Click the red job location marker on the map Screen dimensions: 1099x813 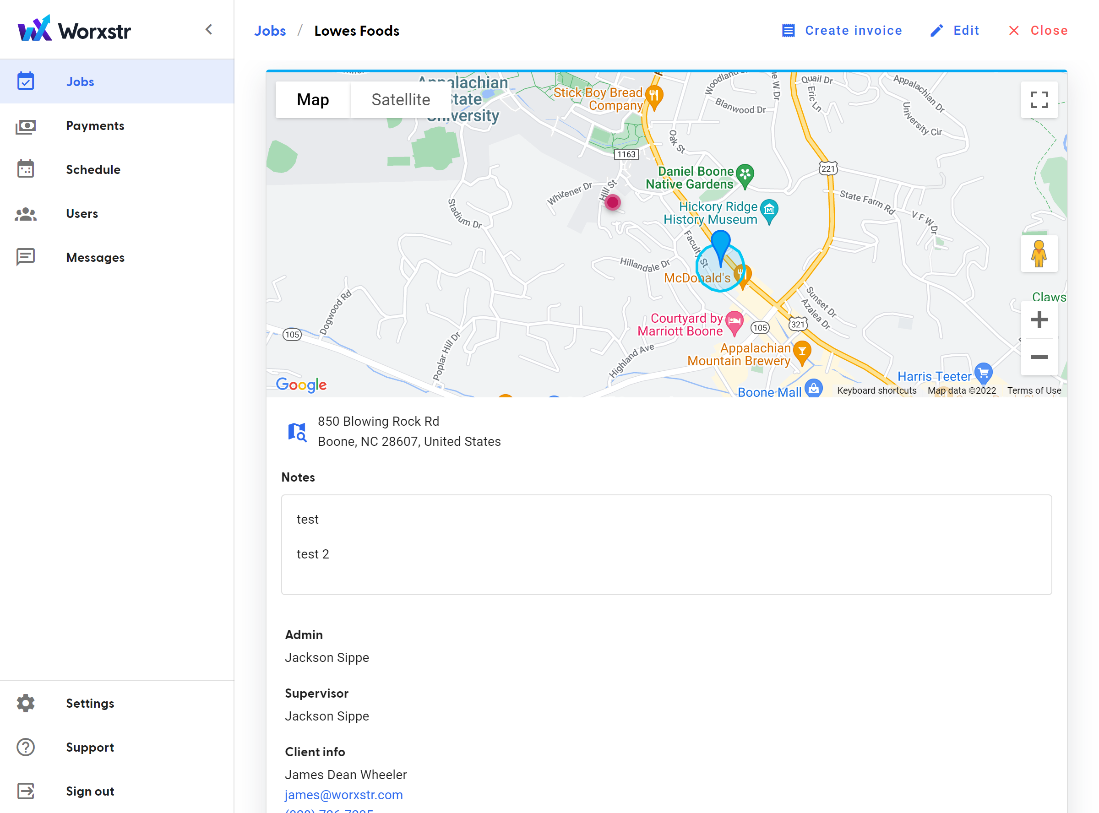612,202
